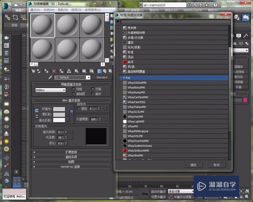Click the help question mark icon
Screen dimensions: 253x202
[x=215, y=5]
